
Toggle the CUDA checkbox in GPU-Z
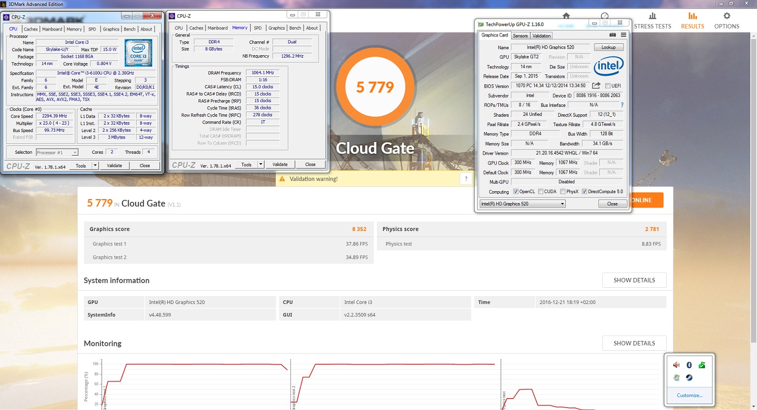click(x=541, y=192)
